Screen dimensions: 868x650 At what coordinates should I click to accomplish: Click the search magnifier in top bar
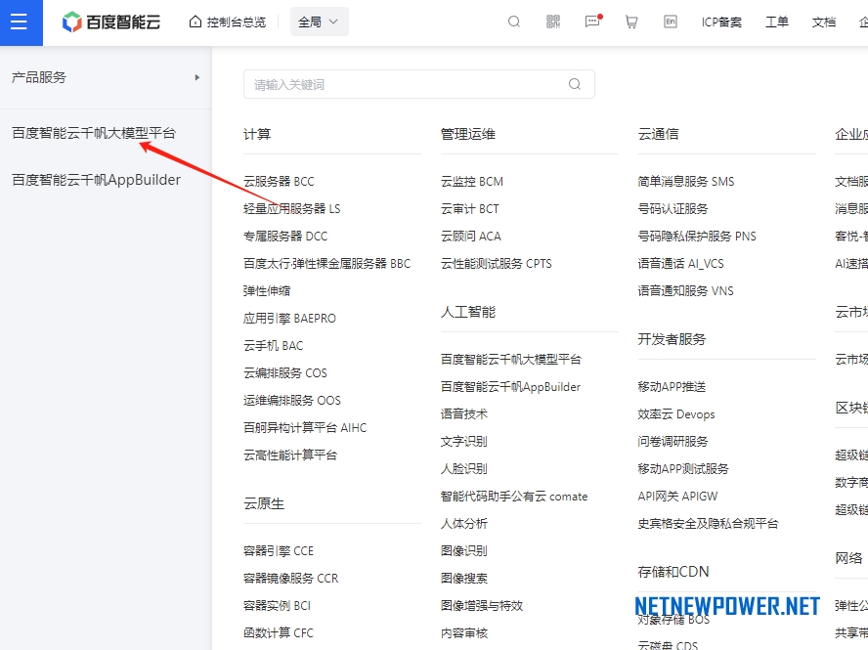[x=514, y=22]
